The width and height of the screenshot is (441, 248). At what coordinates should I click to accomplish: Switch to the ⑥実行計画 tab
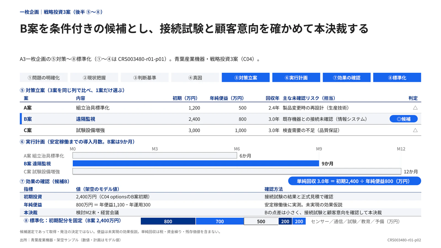tap(296, 77)
